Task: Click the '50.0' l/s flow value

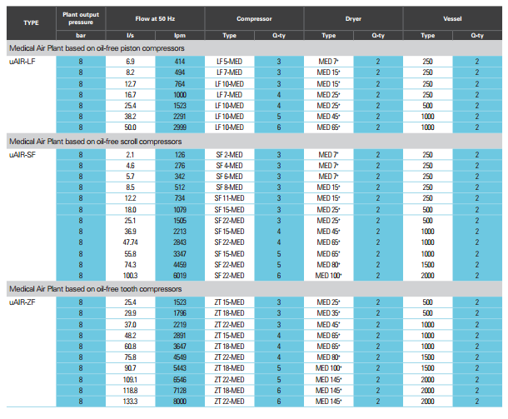Action: tap(130, 127)
